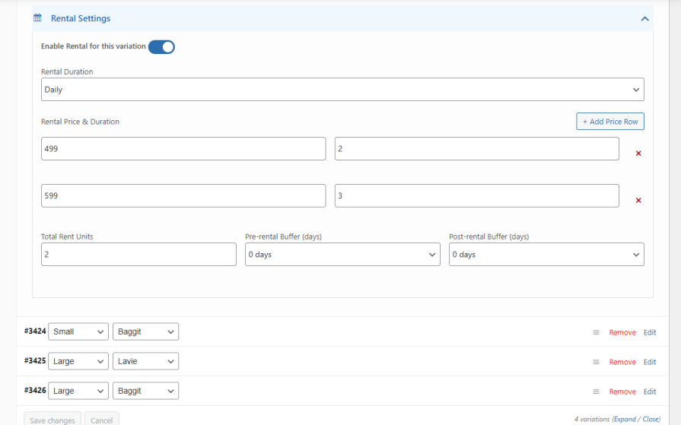
Task: Remove variation #3424
Action: tap(622, 332)
